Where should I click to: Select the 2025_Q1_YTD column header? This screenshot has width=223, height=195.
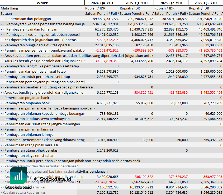point(136,3)
